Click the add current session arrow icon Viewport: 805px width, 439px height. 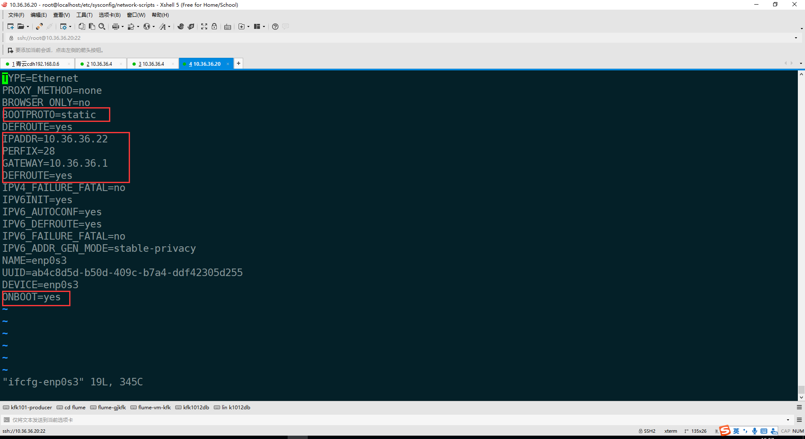[x=10, y=50]
